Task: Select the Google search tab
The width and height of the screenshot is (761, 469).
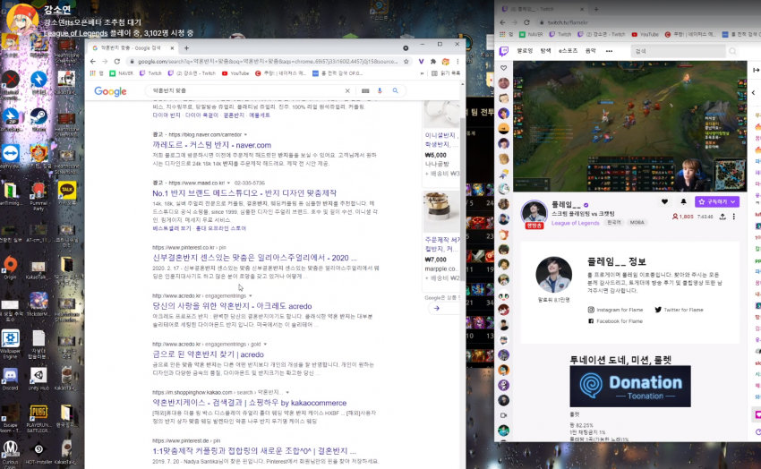Action: [x=132, y=48]
